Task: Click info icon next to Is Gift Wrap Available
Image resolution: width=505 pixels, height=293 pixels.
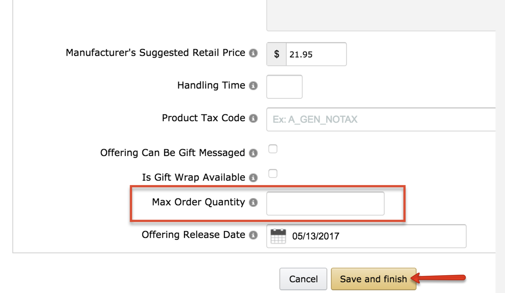Action: pos(253,178)
